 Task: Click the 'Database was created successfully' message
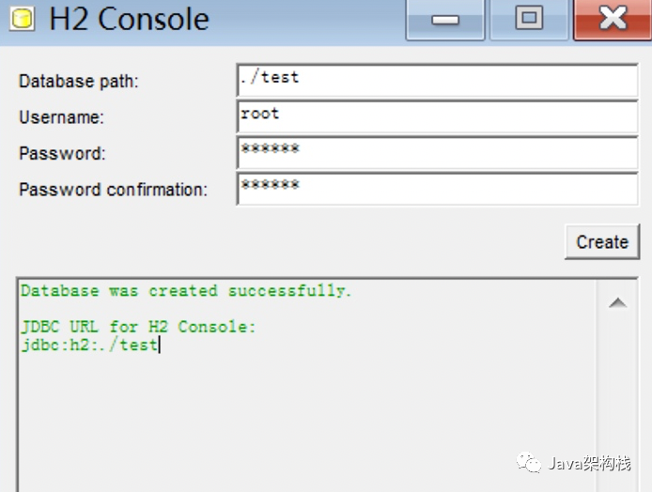click(186, 291)
